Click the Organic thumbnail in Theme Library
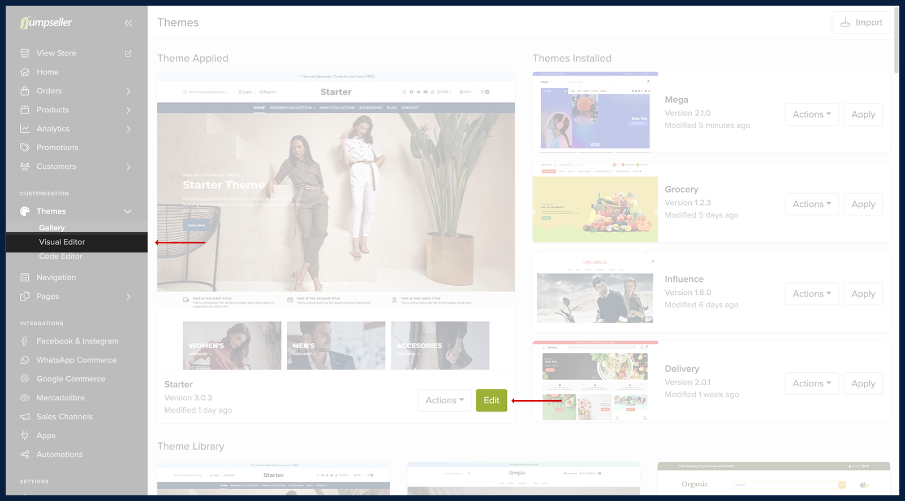The image size is (905, 501). (774, 479)
